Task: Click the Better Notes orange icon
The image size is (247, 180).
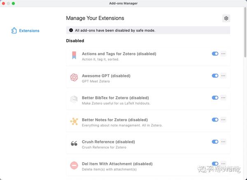Action: [74, 122]
